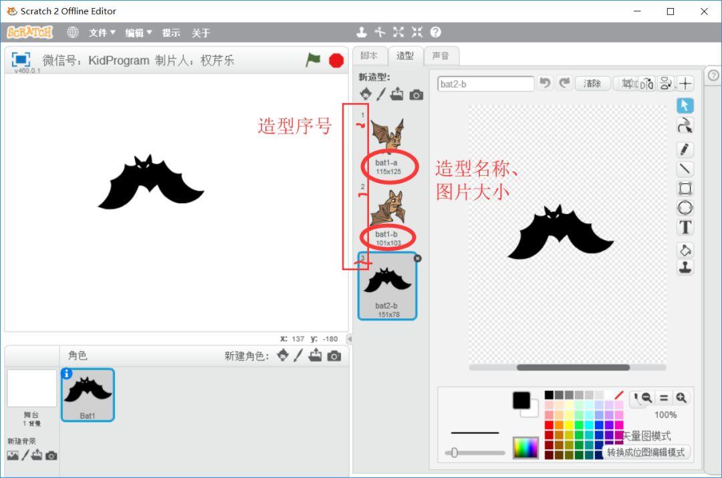Screen dimensions: 722x478
Task: Paint a new sprite
Action: coord(298,355)
